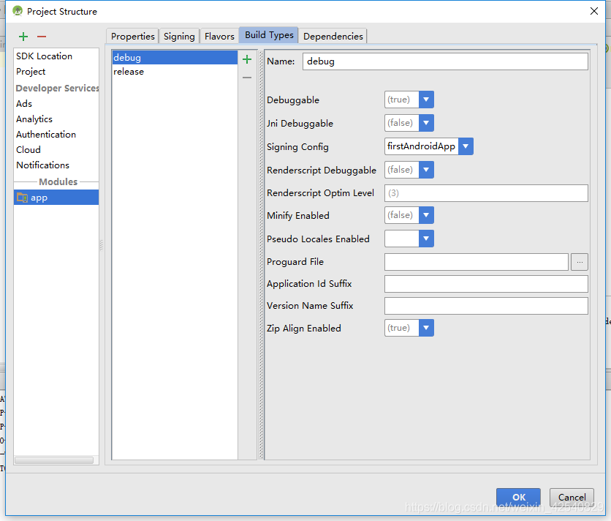Open the Zip Align Enabled dropdown
The height and width of the screenshot is (521, 611).
426,328
